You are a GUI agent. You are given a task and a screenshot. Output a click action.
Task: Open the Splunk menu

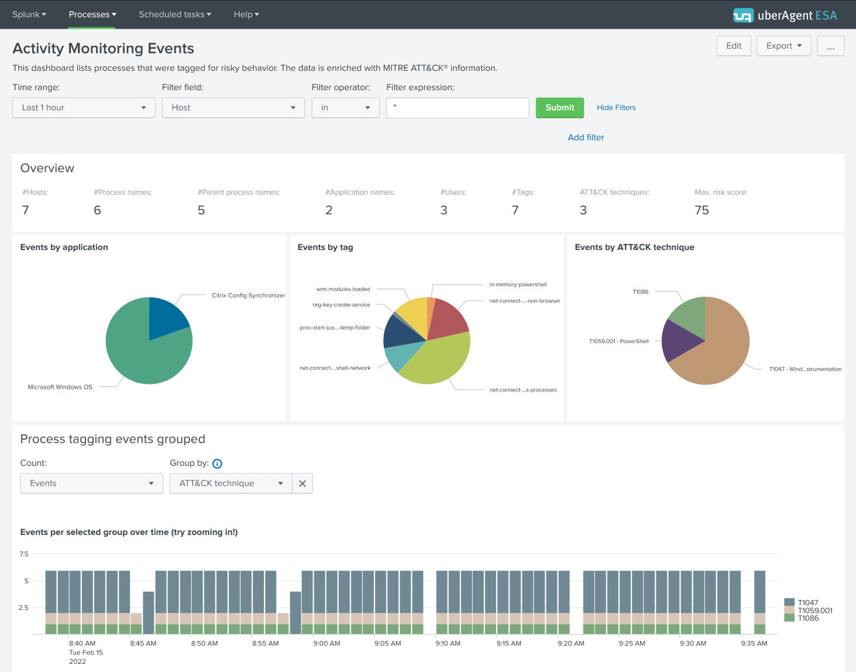point(29,14)
